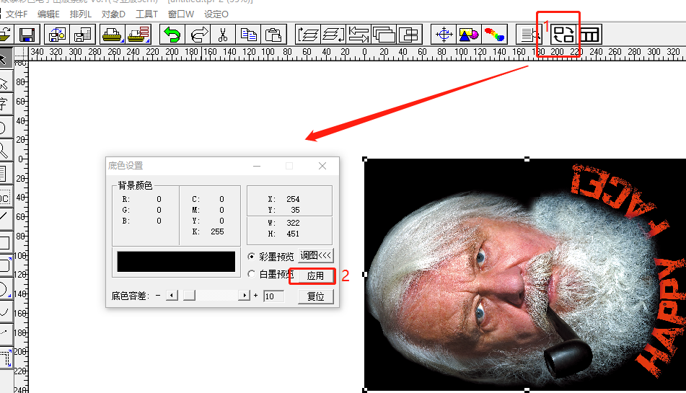Click the Print icon
Image resolution: width=686 pixels, height=393 pixels.
[x=113, y=35]
